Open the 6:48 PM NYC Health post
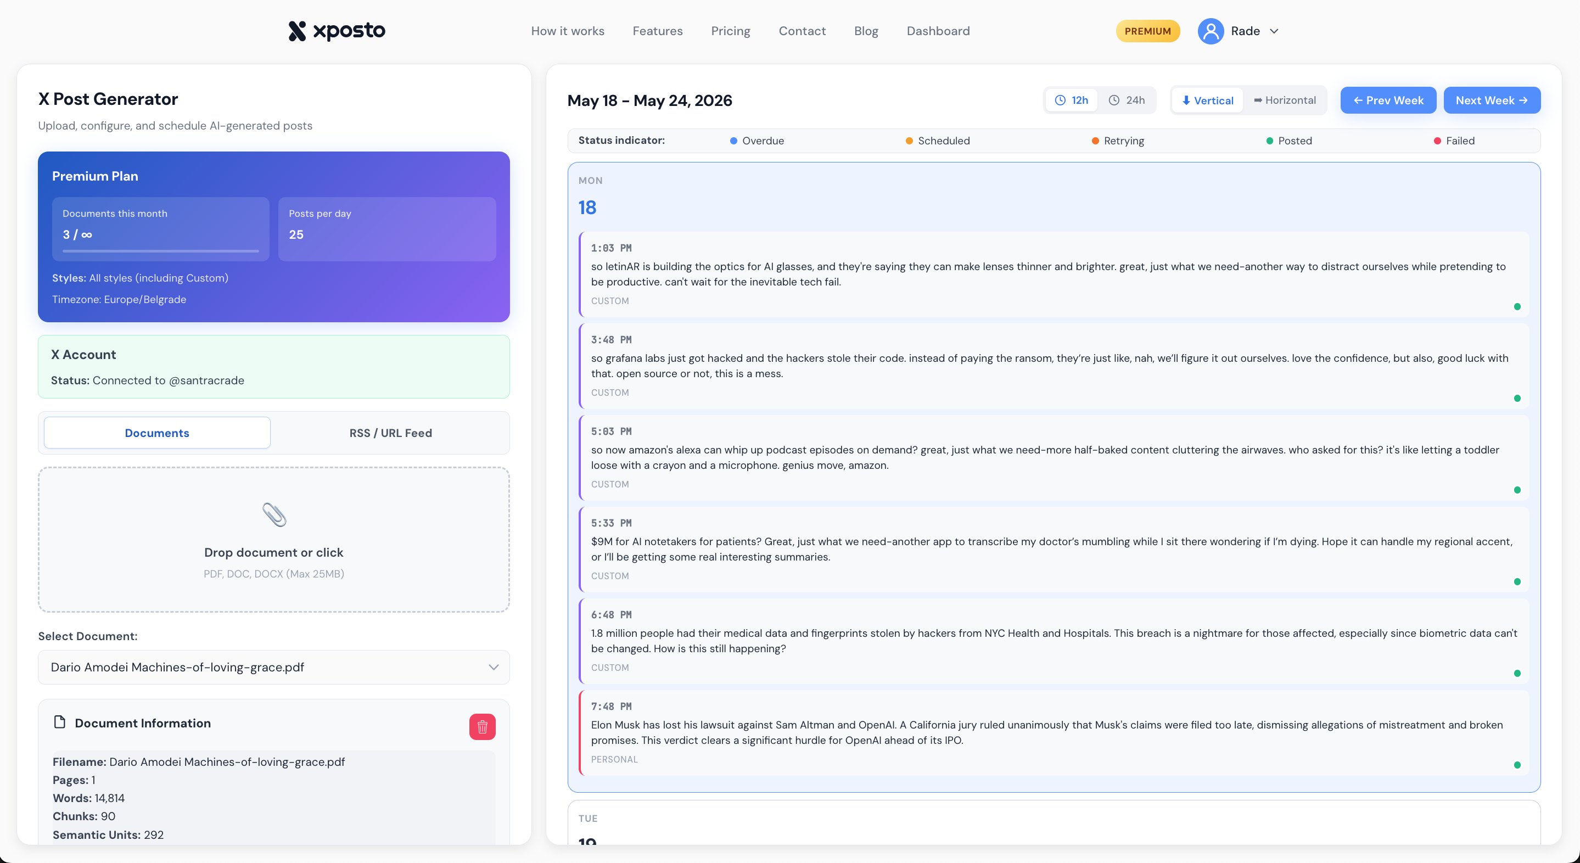 [1053, 641]
